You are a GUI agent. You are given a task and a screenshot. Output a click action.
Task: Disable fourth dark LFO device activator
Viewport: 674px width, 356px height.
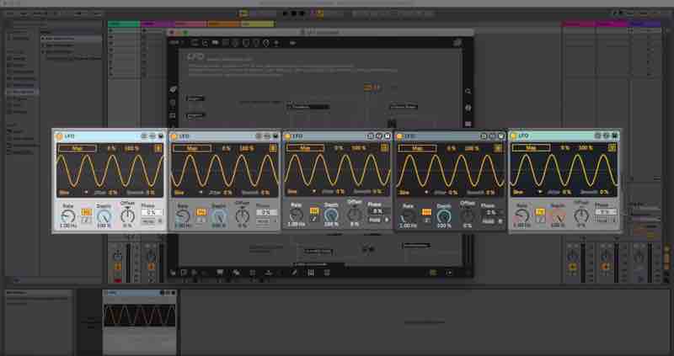[x=399, y=136]
